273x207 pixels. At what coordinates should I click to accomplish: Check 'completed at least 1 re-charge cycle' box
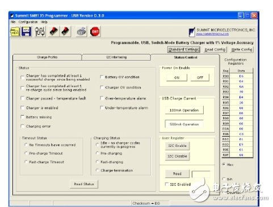22,88
